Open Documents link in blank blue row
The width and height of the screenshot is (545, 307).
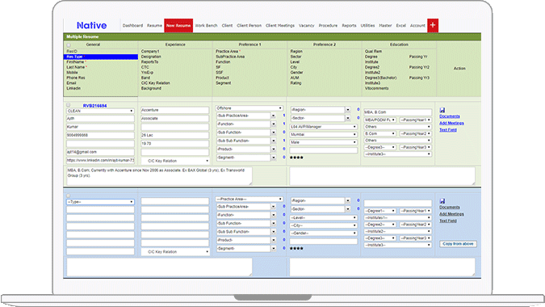[450, 207]
